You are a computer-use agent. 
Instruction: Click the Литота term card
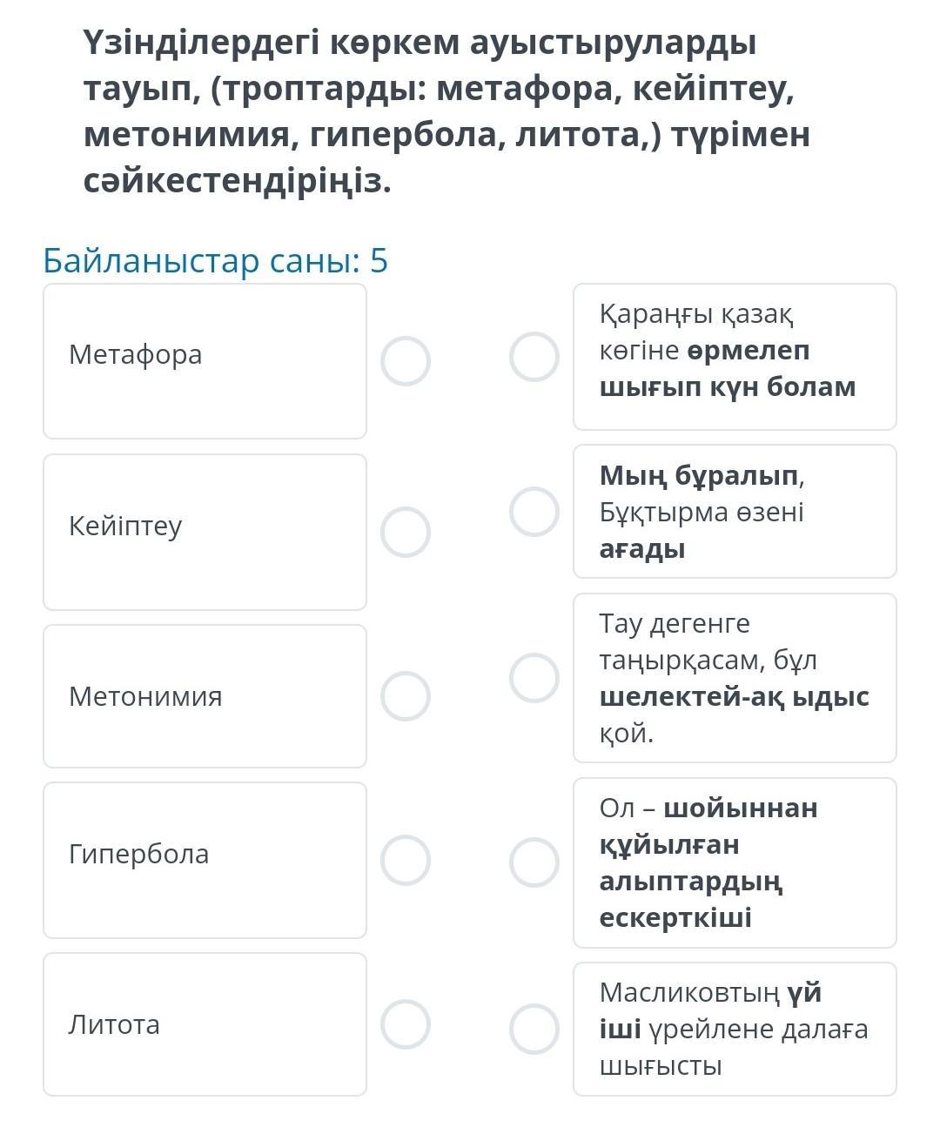(205, 1024)
